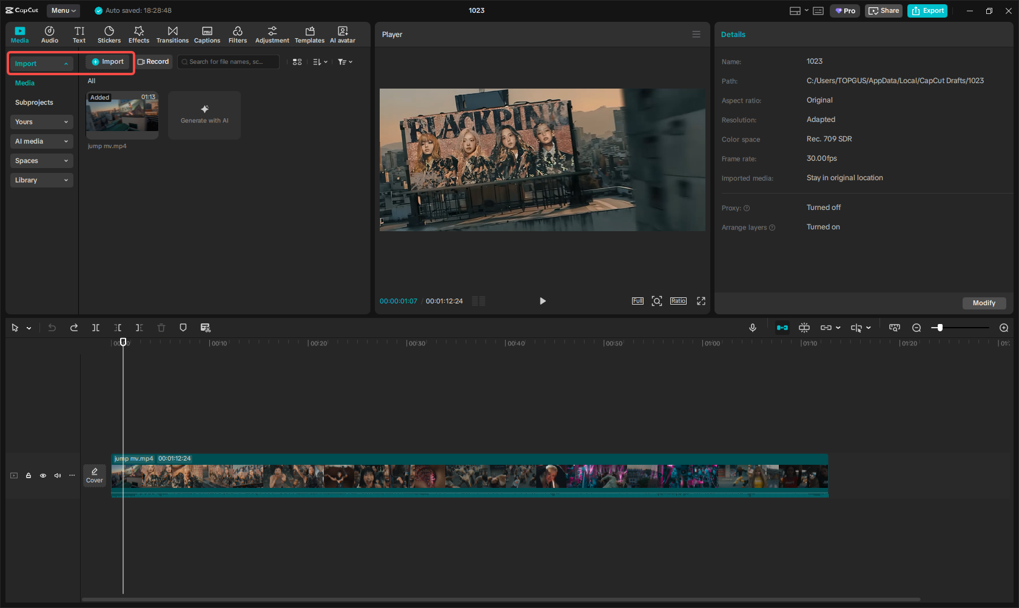Mute the jump mv.mp4 track
1019x608 pixels.
click(57, 476)
